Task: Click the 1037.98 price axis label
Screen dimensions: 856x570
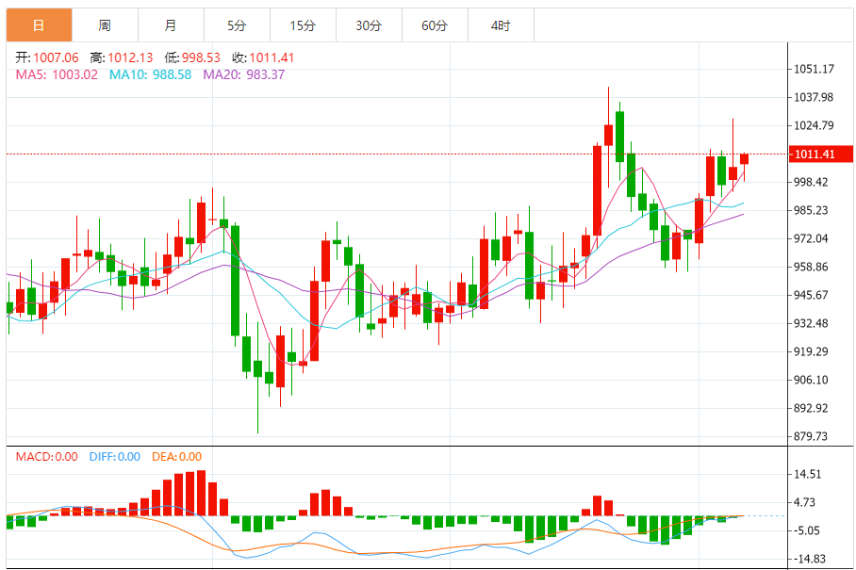Action: [814, 97]
